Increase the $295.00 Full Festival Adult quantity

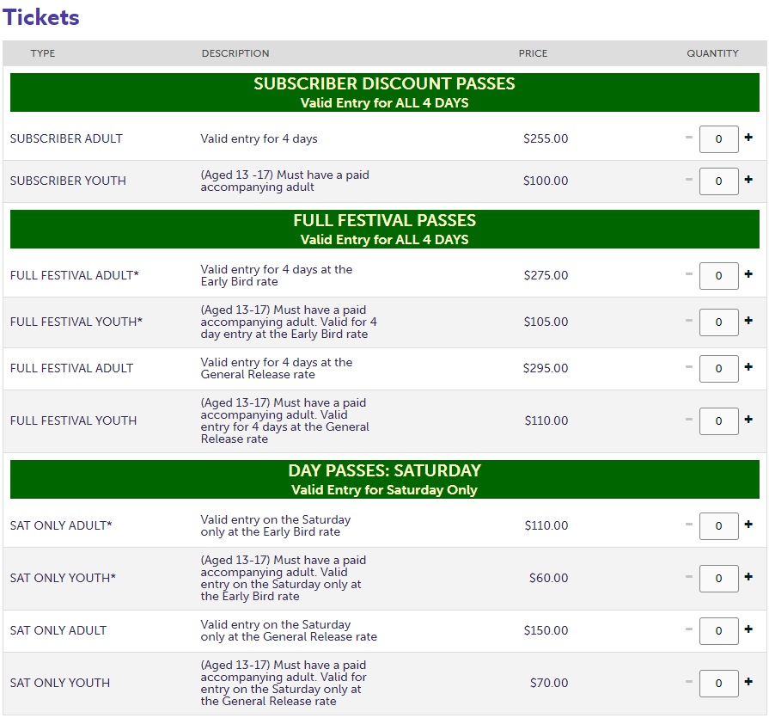[x=748, y=367]
